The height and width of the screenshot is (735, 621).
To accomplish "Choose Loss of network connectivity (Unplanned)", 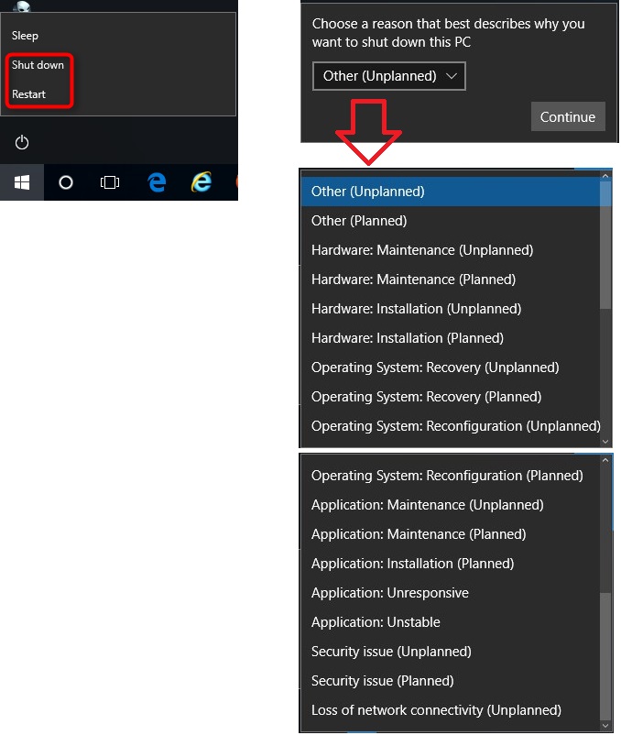I will click(450, 710).
